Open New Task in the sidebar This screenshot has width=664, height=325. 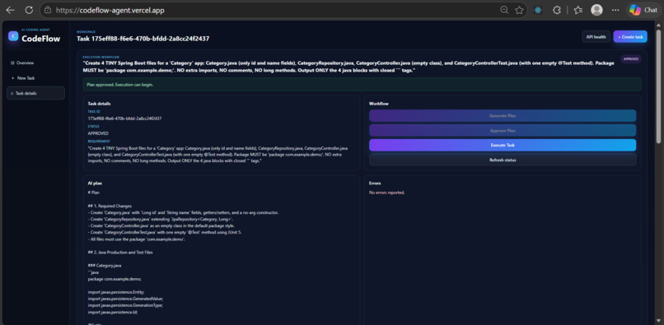pyautogui.click(x=35, y=78)
